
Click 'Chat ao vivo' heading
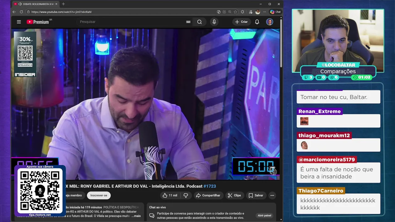click(157, 208)
